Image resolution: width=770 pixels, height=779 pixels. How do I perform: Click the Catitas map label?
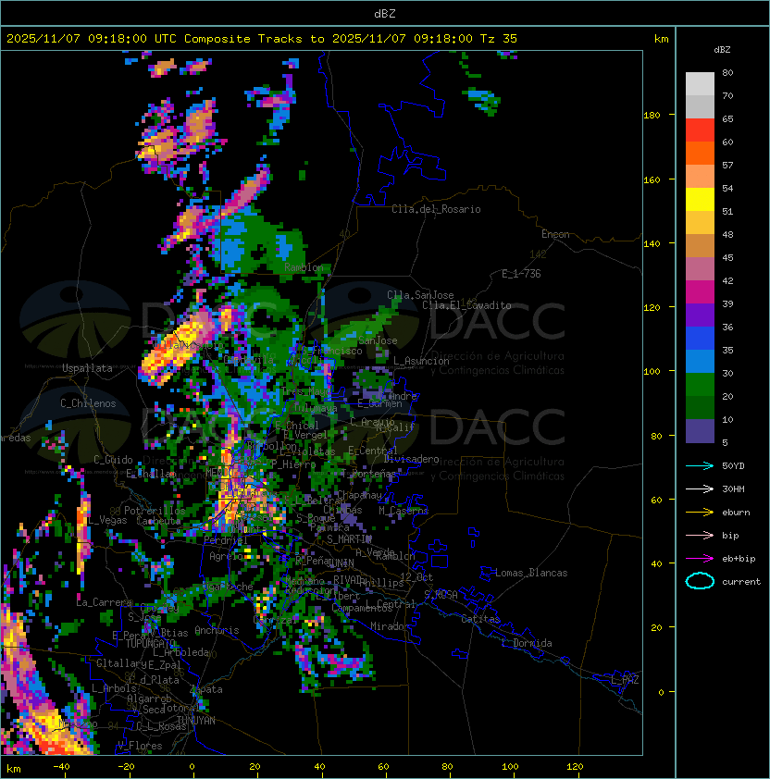(480, 619)
